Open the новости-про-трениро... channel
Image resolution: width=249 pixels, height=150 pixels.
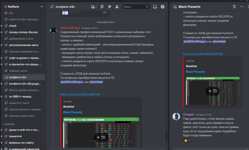coord(24,19)
